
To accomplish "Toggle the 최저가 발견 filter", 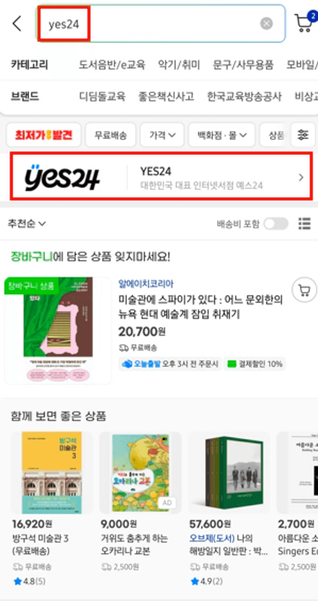I will [x=44, y=135].
